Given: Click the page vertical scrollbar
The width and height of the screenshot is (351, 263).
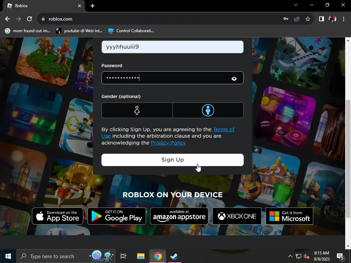Looking at the screenshot, I should point(348,159).
